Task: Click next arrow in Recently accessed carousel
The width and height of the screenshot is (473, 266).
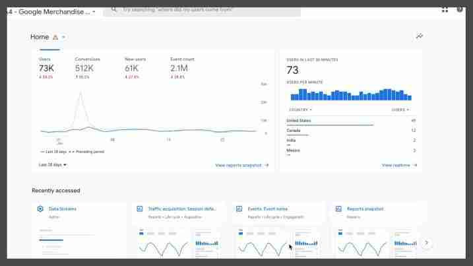Action: click(426, 243)
